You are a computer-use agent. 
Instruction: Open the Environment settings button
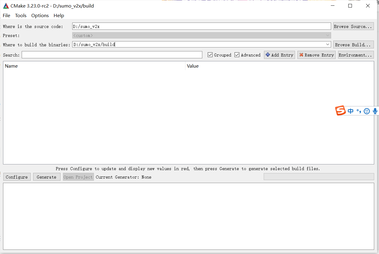click(356, 55)
